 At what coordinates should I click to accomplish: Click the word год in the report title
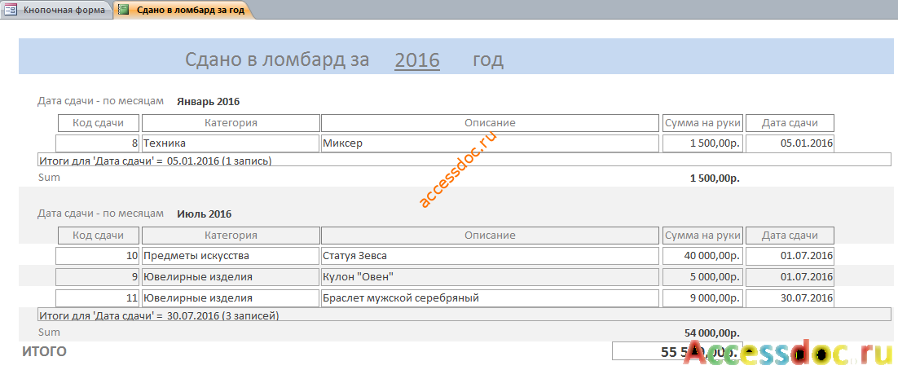coord(488,59)
